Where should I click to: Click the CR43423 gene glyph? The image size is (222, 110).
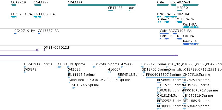click(110, 10)
